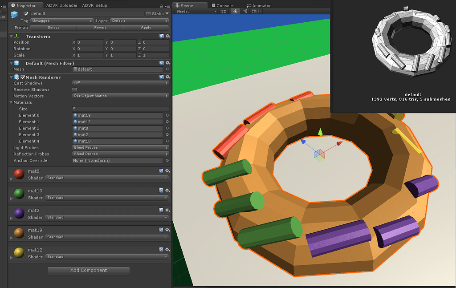The width and height of the screenshot is (456, 288).
Task: Click the Add Component button
Action: pos(88,270)
